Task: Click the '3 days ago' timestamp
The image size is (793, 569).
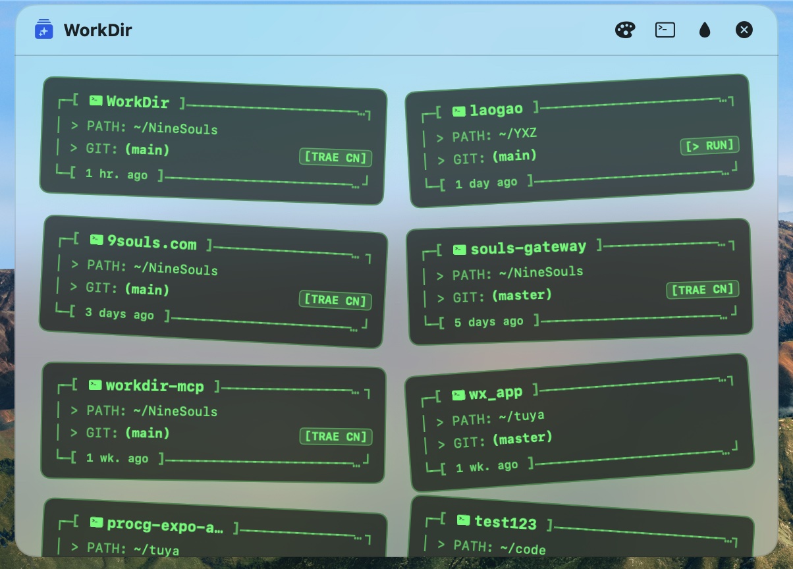Action: tap(119, 313)
